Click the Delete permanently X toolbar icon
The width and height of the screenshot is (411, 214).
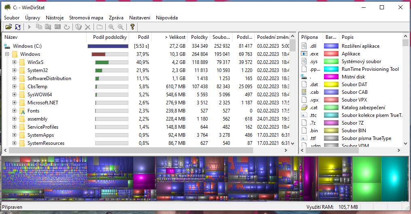(88, 27)
